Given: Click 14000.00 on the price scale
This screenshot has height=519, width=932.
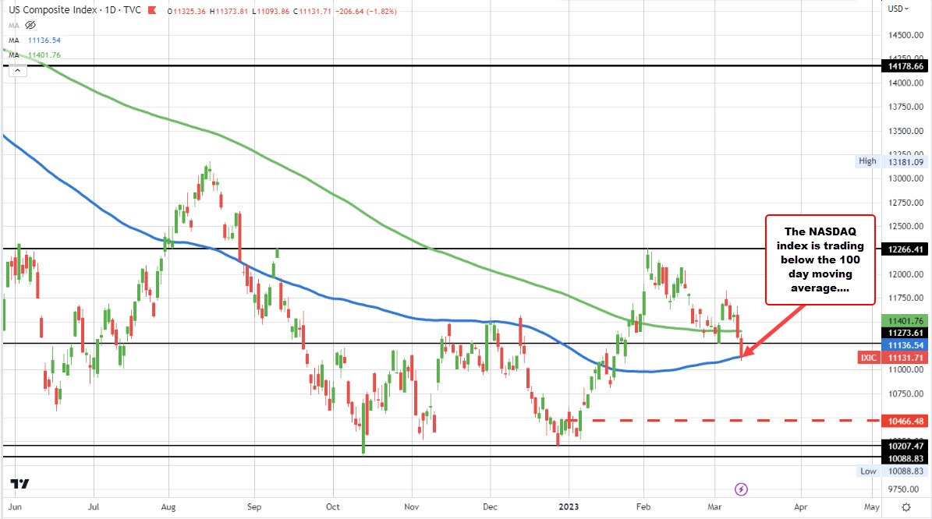Looking at the screenshot, I should tap(905, 83).
